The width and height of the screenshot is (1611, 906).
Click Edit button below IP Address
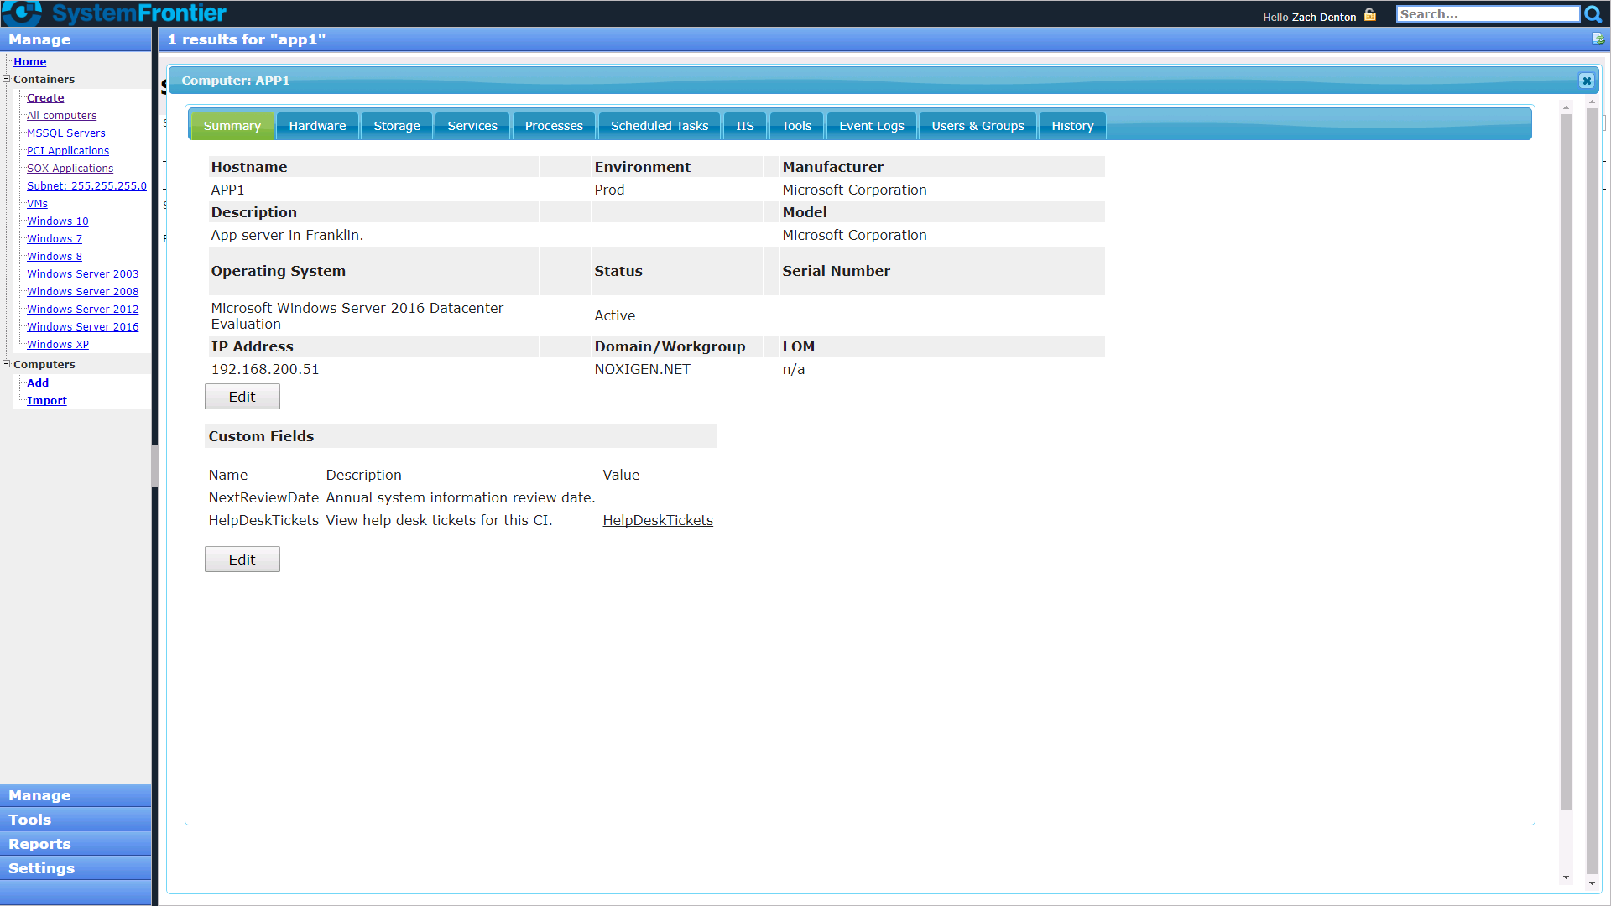pyautogui.click(x=242, y=397)
